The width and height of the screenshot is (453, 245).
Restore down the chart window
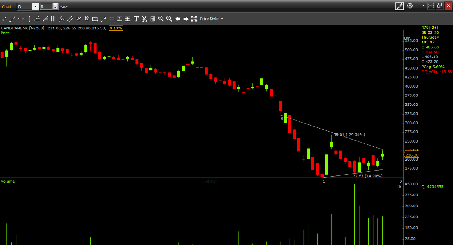439,6
